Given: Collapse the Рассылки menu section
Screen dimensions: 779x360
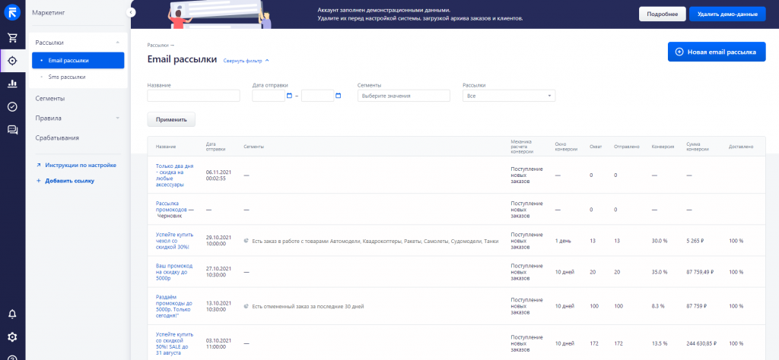Looking at the screenshot, I should point(117,43).
